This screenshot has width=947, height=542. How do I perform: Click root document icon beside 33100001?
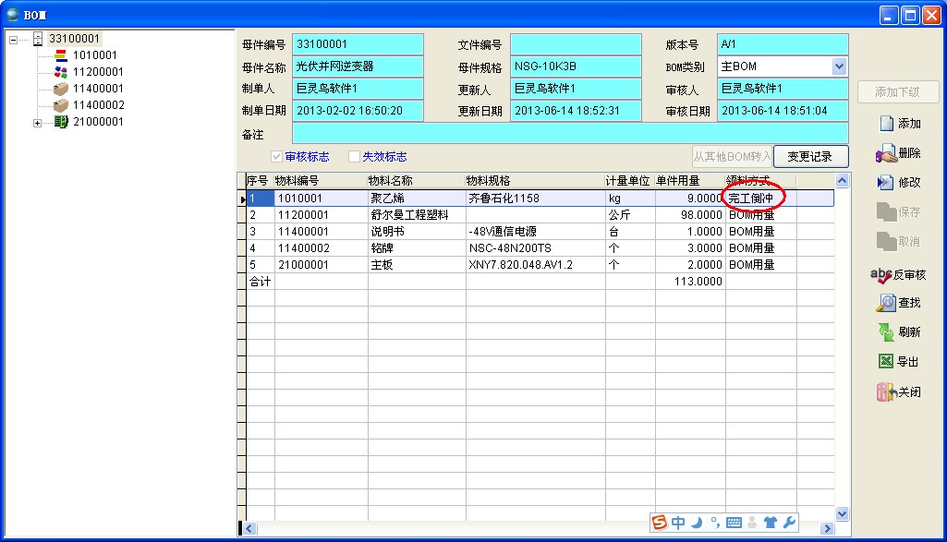point(38,39)
